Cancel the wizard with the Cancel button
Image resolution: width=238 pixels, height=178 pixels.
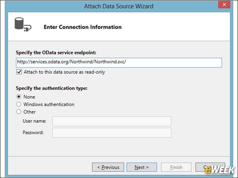click(210, 167)
